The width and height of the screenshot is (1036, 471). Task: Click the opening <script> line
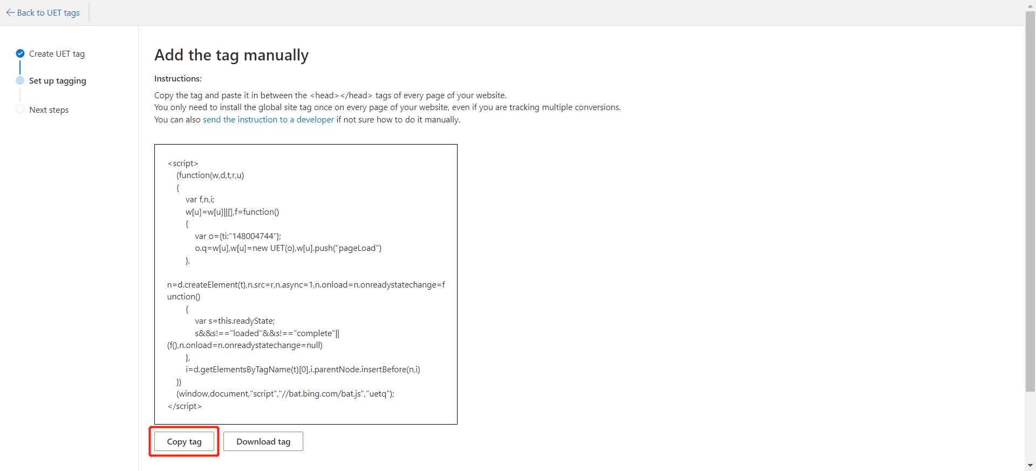tap(183, 163)
